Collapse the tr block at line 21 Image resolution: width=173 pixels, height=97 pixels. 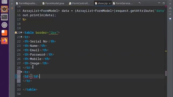click(21, 37)
